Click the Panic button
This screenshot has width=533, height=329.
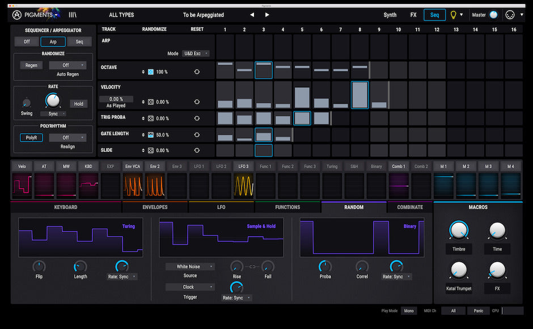coord(478,310)
